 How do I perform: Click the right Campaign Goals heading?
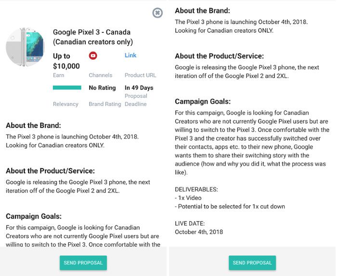click(203, 102)
